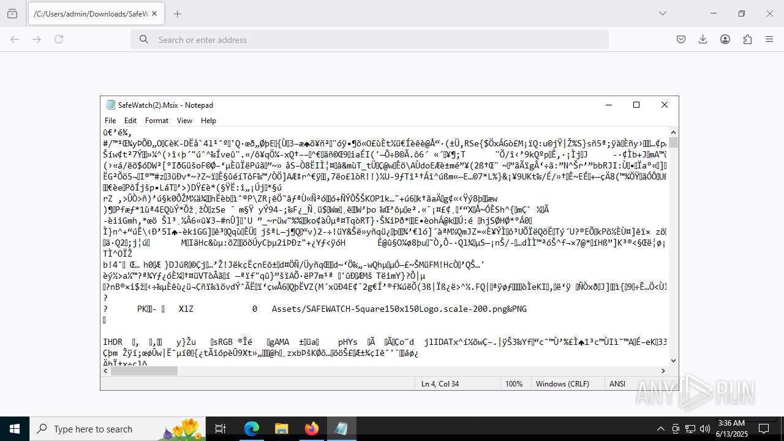This screenshot has height=441, width=784.
Task: Click horizontal scrollbar left arrow in Notepad
Action: coord(105,371)
